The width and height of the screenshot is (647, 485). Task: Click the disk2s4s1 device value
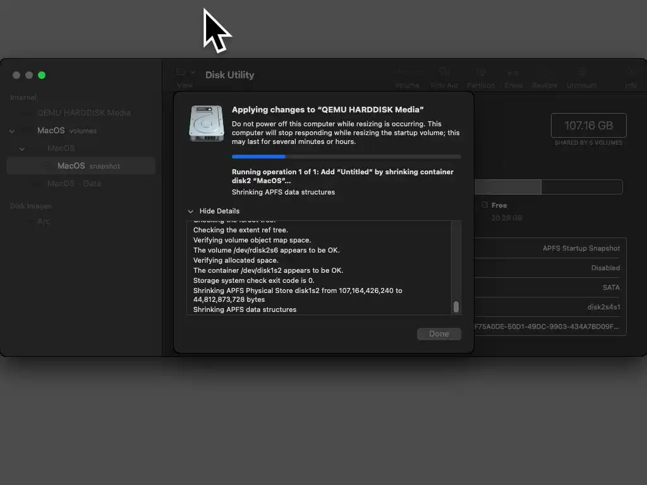[603, 307]
